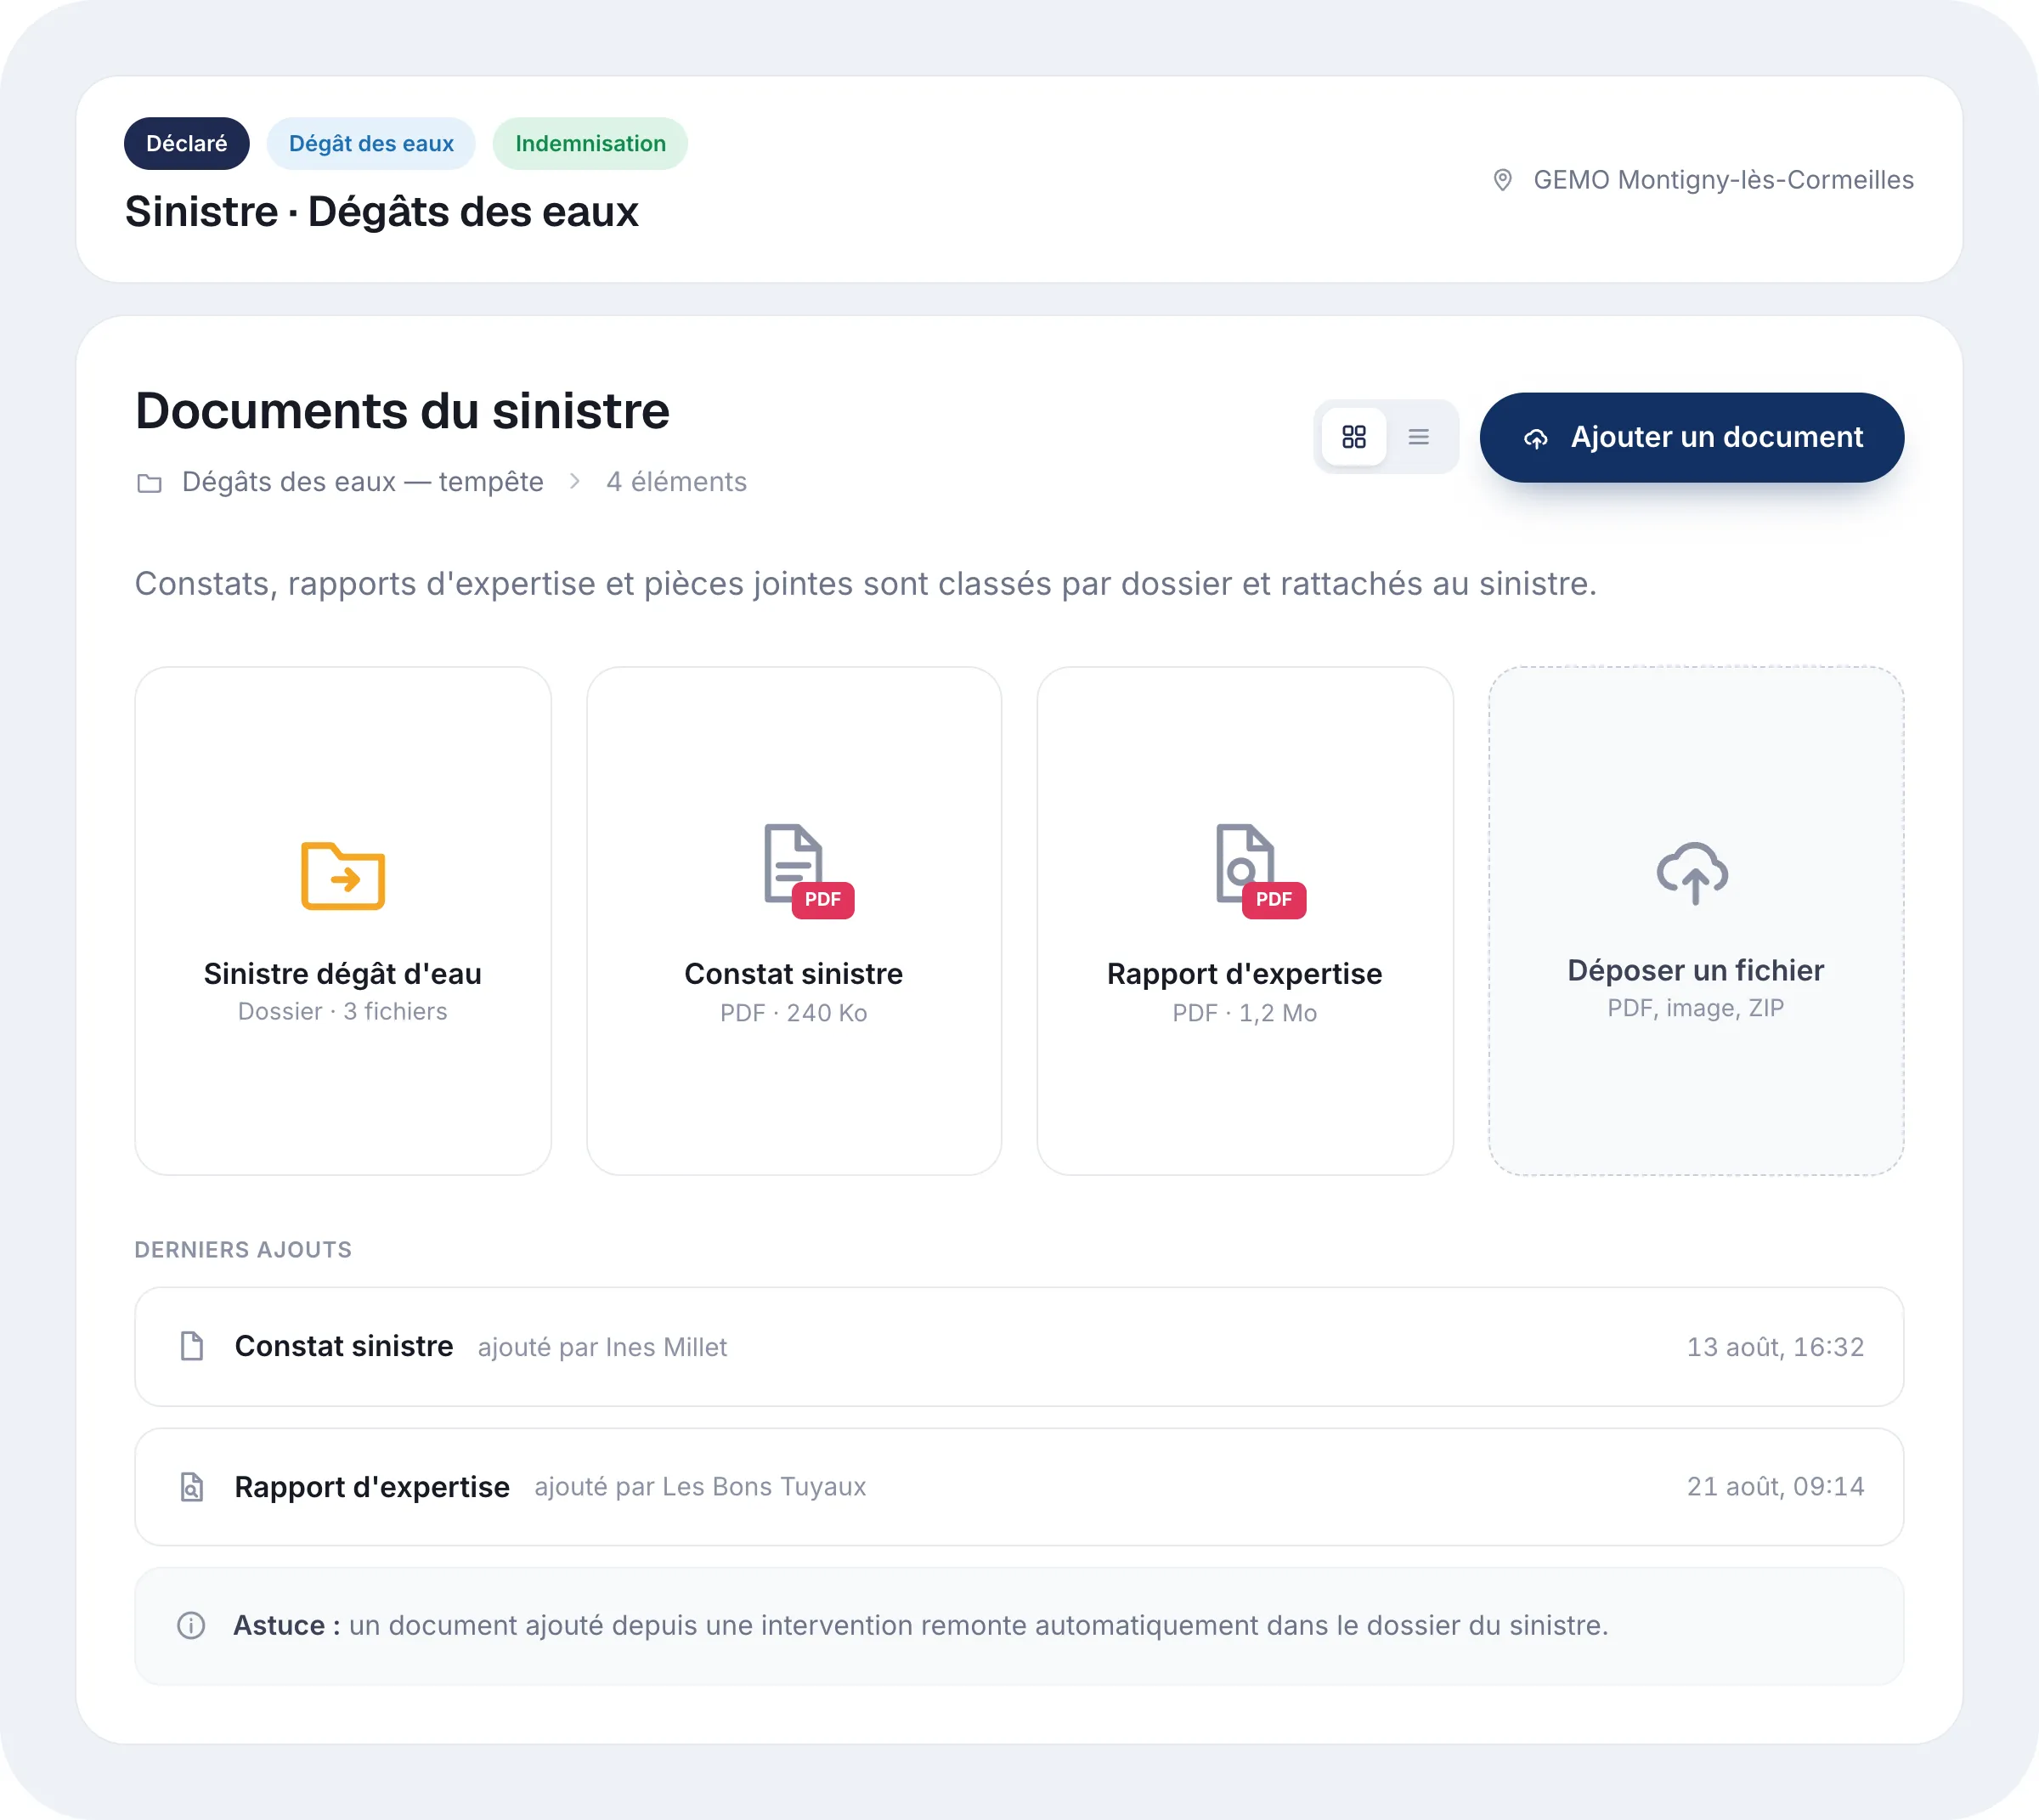
Task: Click the info icon beside Astuce
Action: pyautogui.click(x=191, y=1626)
